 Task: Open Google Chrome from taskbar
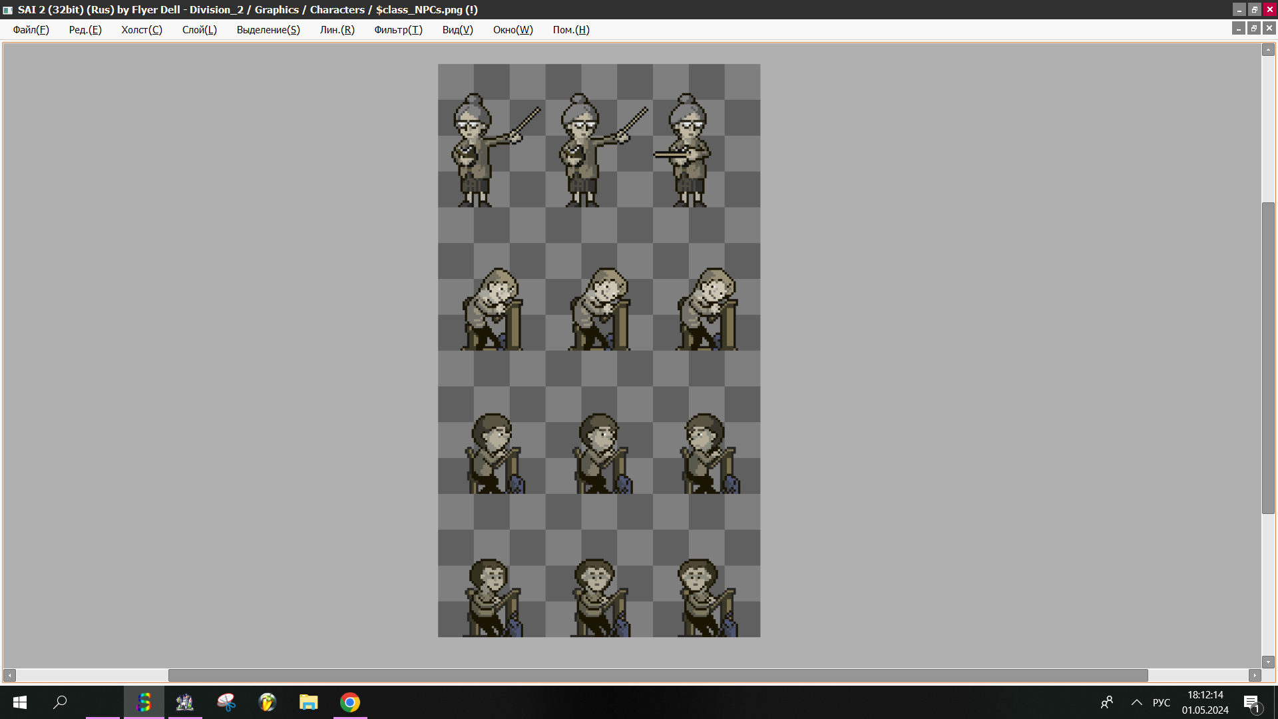pos(349,702)
